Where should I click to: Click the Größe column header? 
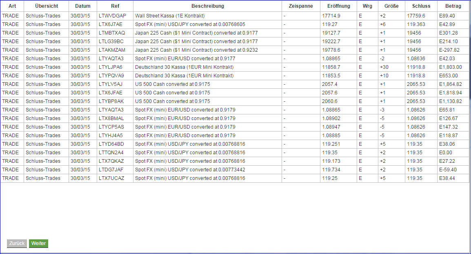click(x=391, y=6)
